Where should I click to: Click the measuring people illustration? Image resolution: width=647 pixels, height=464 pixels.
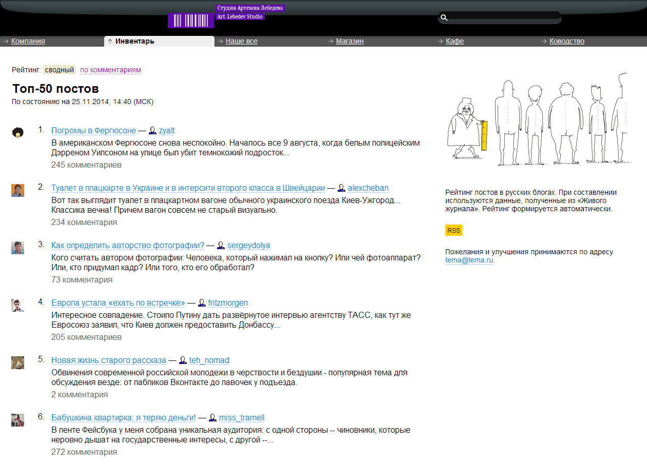[538, 119]
